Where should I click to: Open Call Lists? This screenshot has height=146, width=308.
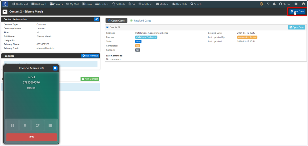coord(119,4)
